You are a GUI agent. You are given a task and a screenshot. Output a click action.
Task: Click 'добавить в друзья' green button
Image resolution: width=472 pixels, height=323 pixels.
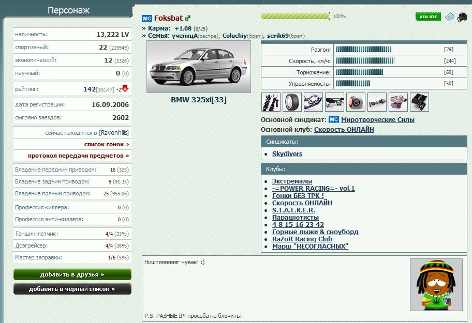click(x=72, y=274)
